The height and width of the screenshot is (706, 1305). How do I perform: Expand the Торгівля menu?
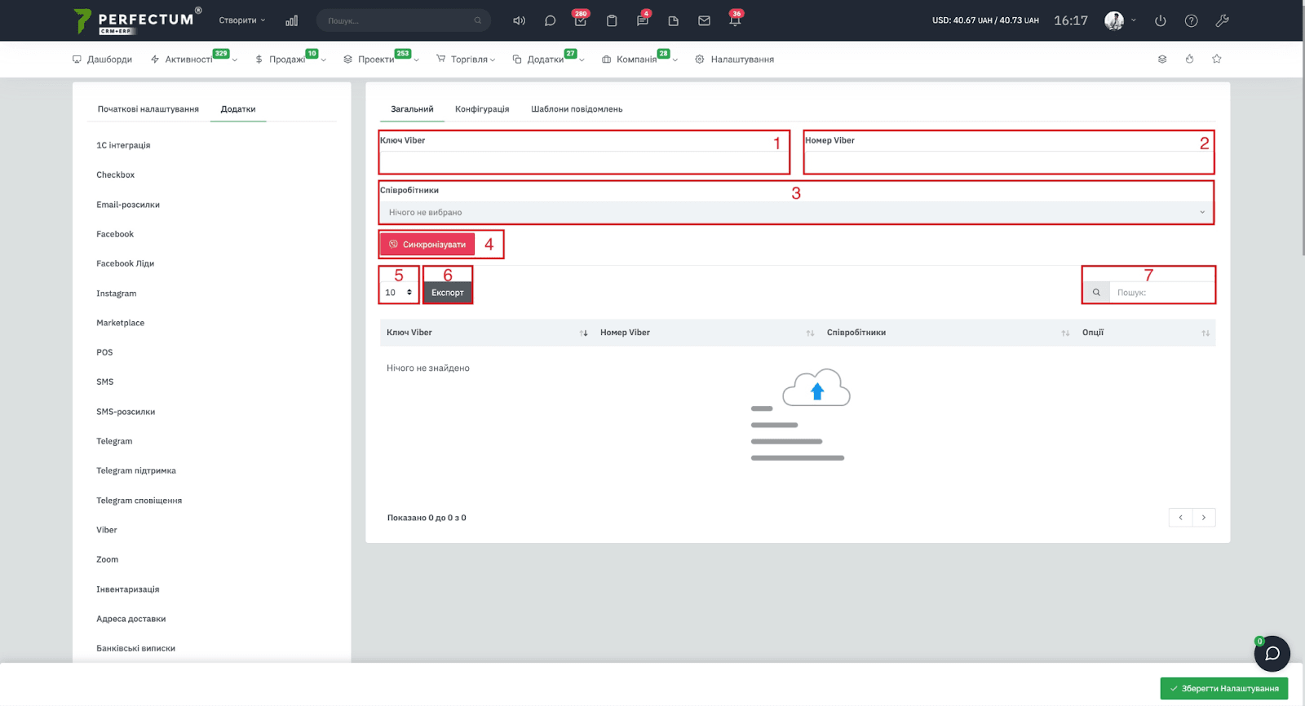(x=466, y=60)
